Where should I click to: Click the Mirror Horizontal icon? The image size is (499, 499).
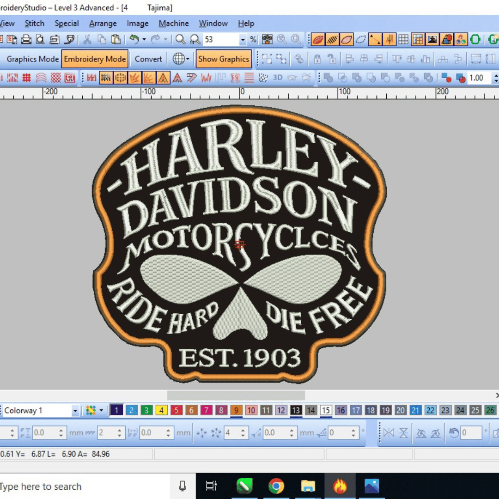coord(389,433)
